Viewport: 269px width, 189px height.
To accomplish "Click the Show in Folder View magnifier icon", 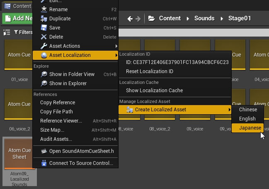I will click(x=44, y=74).
